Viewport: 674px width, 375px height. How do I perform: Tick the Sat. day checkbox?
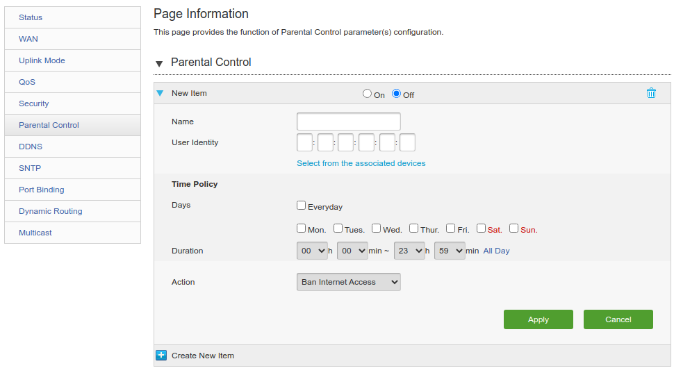coord(481,228)
